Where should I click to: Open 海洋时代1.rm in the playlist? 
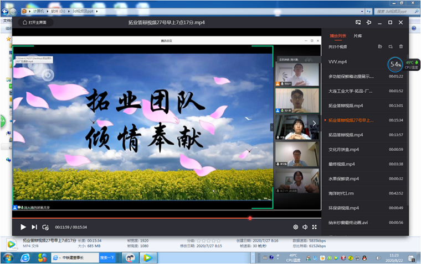[341, 193]
